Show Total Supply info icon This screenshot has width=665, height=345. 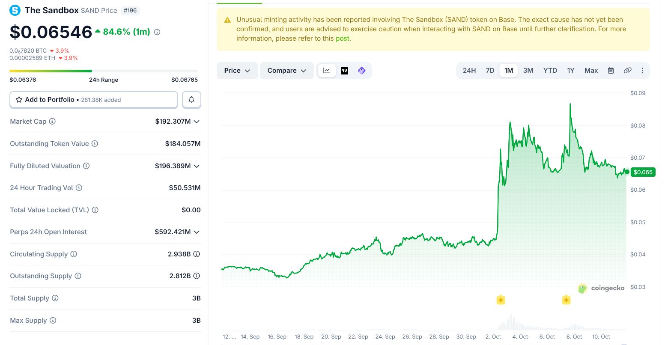pos(55,298)
